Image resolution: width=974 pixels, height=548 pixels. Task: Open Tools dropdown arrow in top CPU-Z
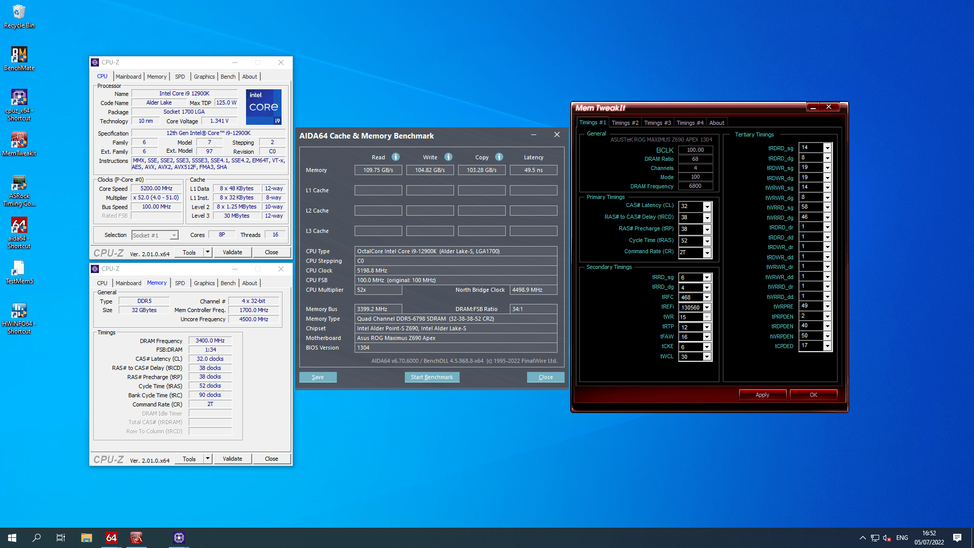click(207, 252)
